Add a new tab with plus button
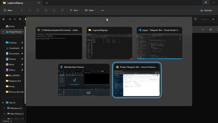Image resolution: width=218 pixels, height=123 pixels. click(x=47, y=3)
